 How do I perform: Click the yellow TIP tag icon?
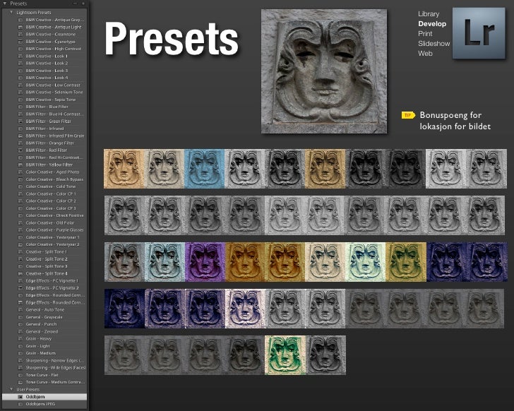click(408, 115)
